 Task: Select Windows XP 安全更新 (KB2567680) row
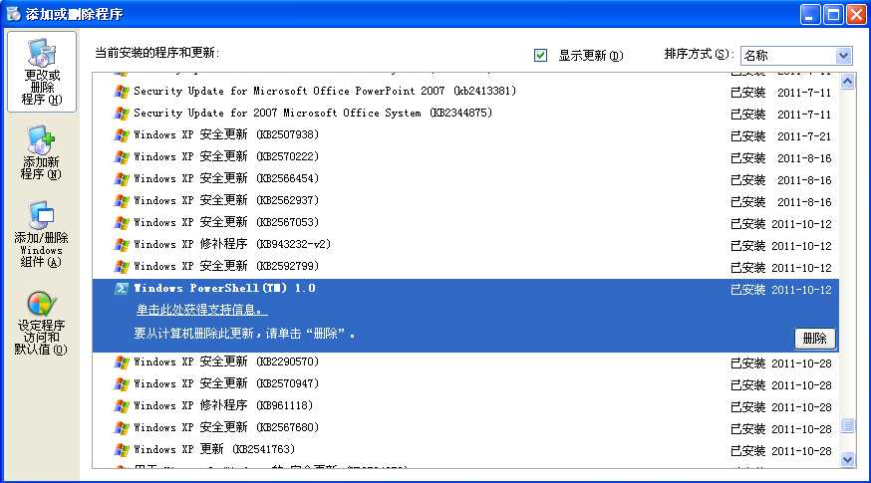point(465,428)
